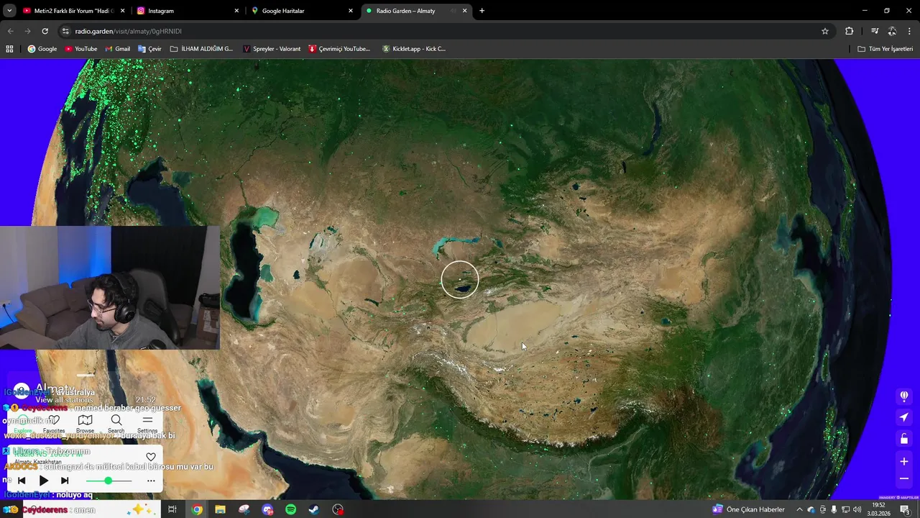Viewport: 920px width, 518px height.
Task: Open a new browser tab
Action: click(482, 11)
